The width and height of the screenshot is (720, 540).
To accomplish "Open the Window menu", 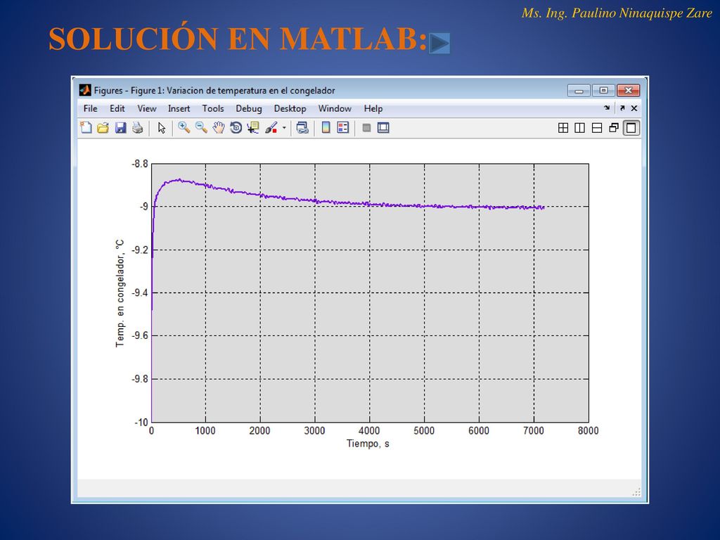I will pyautogui.click(x=335, y=108).
